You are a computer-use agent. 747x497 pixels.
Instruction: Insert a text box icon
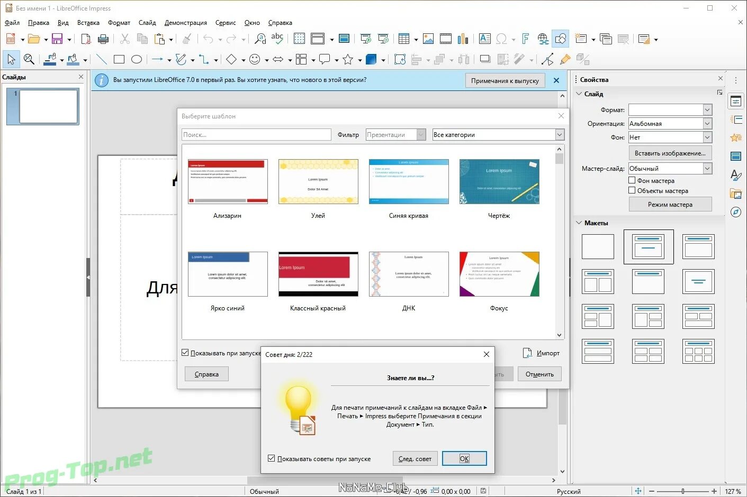484,39
